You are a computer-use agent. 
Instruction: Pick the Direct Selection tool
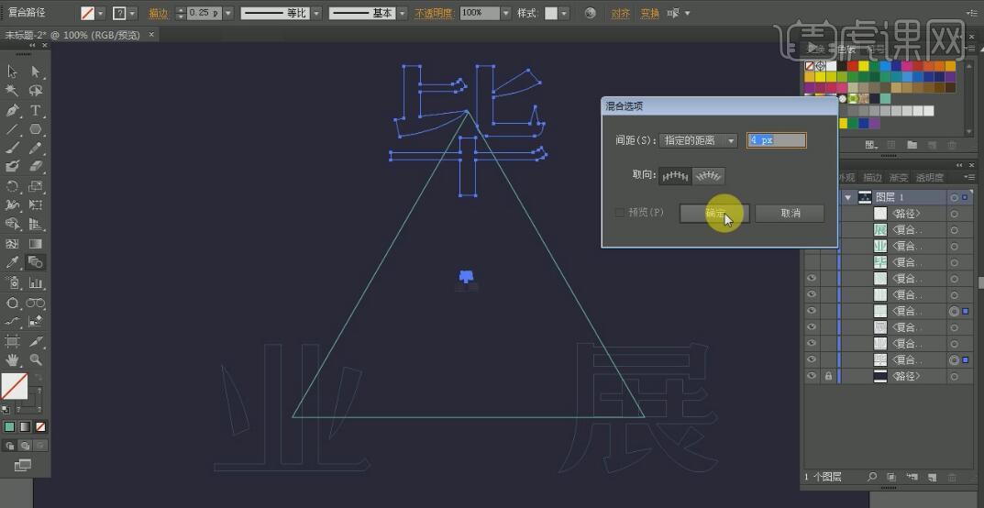point(36,72)
